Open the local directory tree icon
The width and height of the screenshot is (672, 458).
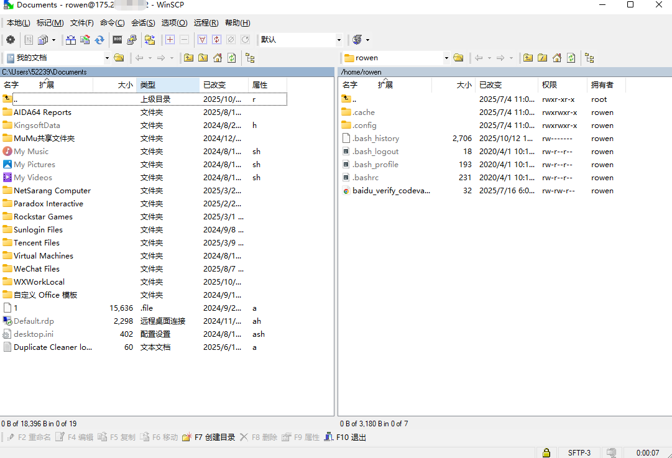249,57
